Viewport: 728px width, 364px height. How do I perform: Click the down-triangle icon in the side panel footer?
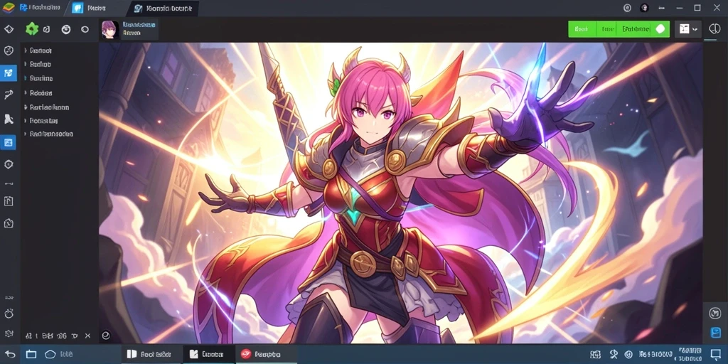coord(75,336)
